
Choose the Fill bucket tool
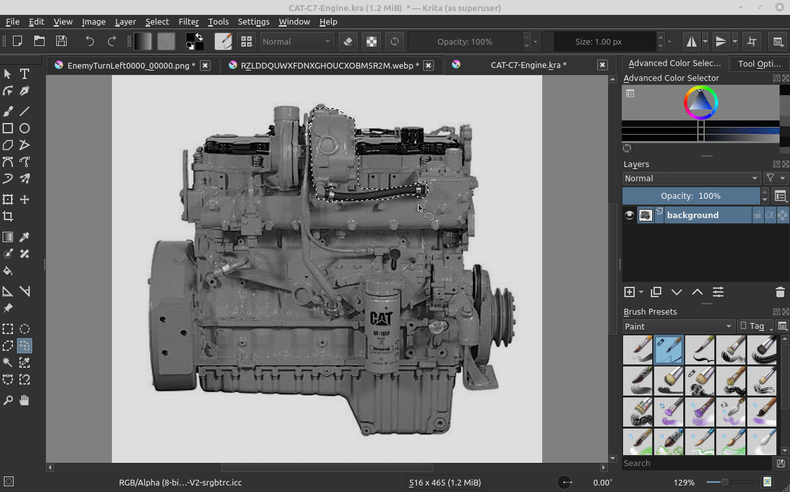tap(8, 271)
